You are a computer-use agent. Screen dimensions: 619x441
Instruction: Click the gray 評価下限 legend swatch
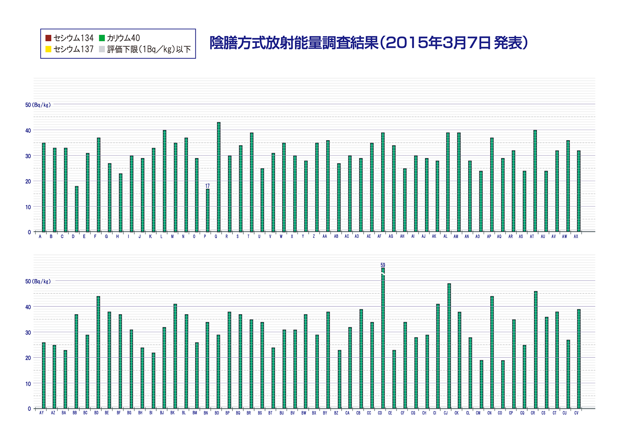click(x=102, y=49)
